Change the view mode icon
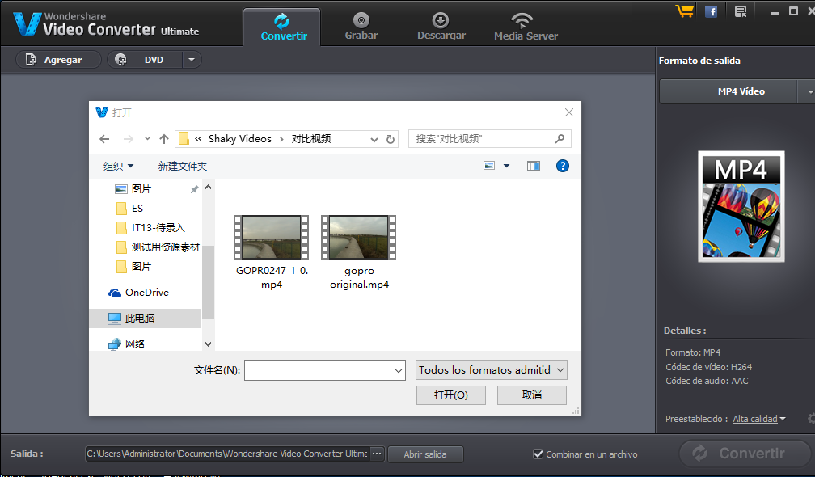This screenshot has height=477, width=815. pyautogui.click(x=489, y=166)
